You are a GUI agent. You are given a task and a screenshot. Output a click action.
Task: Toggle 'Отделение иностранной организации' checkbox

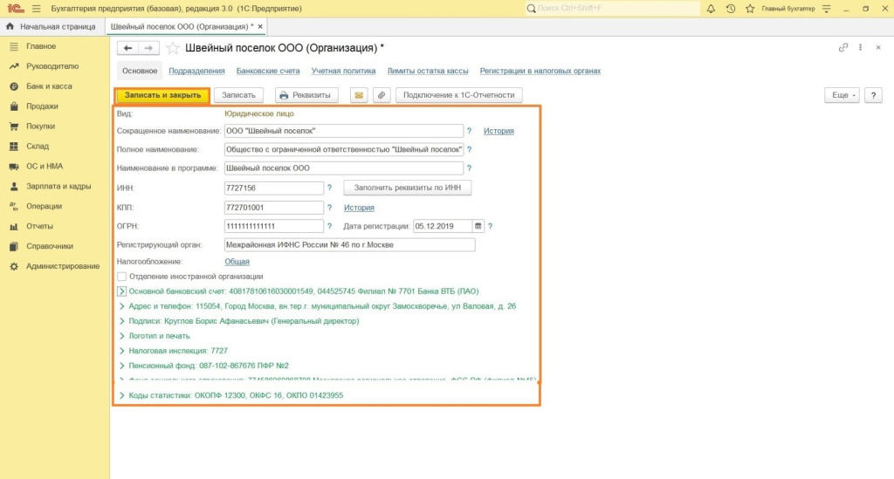(x=121, y=276)
